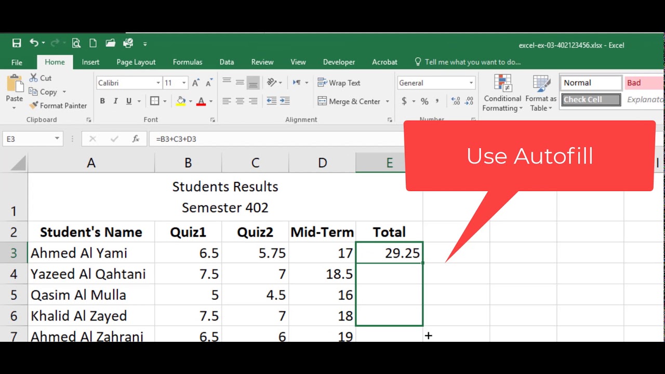Increase the indent
665x374 pixels.
coord(285,101)
